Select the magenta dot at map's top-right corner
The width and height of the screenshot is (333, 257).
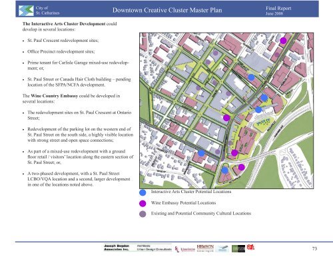(283, 41)
